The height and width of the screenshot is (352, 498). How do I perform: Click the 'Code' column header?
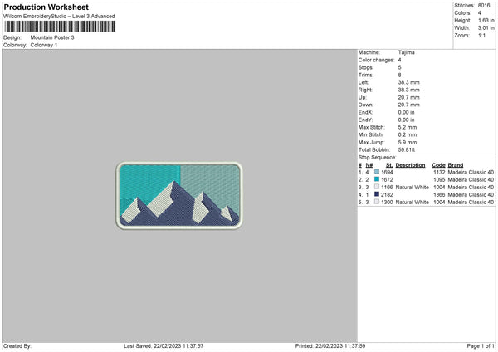point(438,165)
